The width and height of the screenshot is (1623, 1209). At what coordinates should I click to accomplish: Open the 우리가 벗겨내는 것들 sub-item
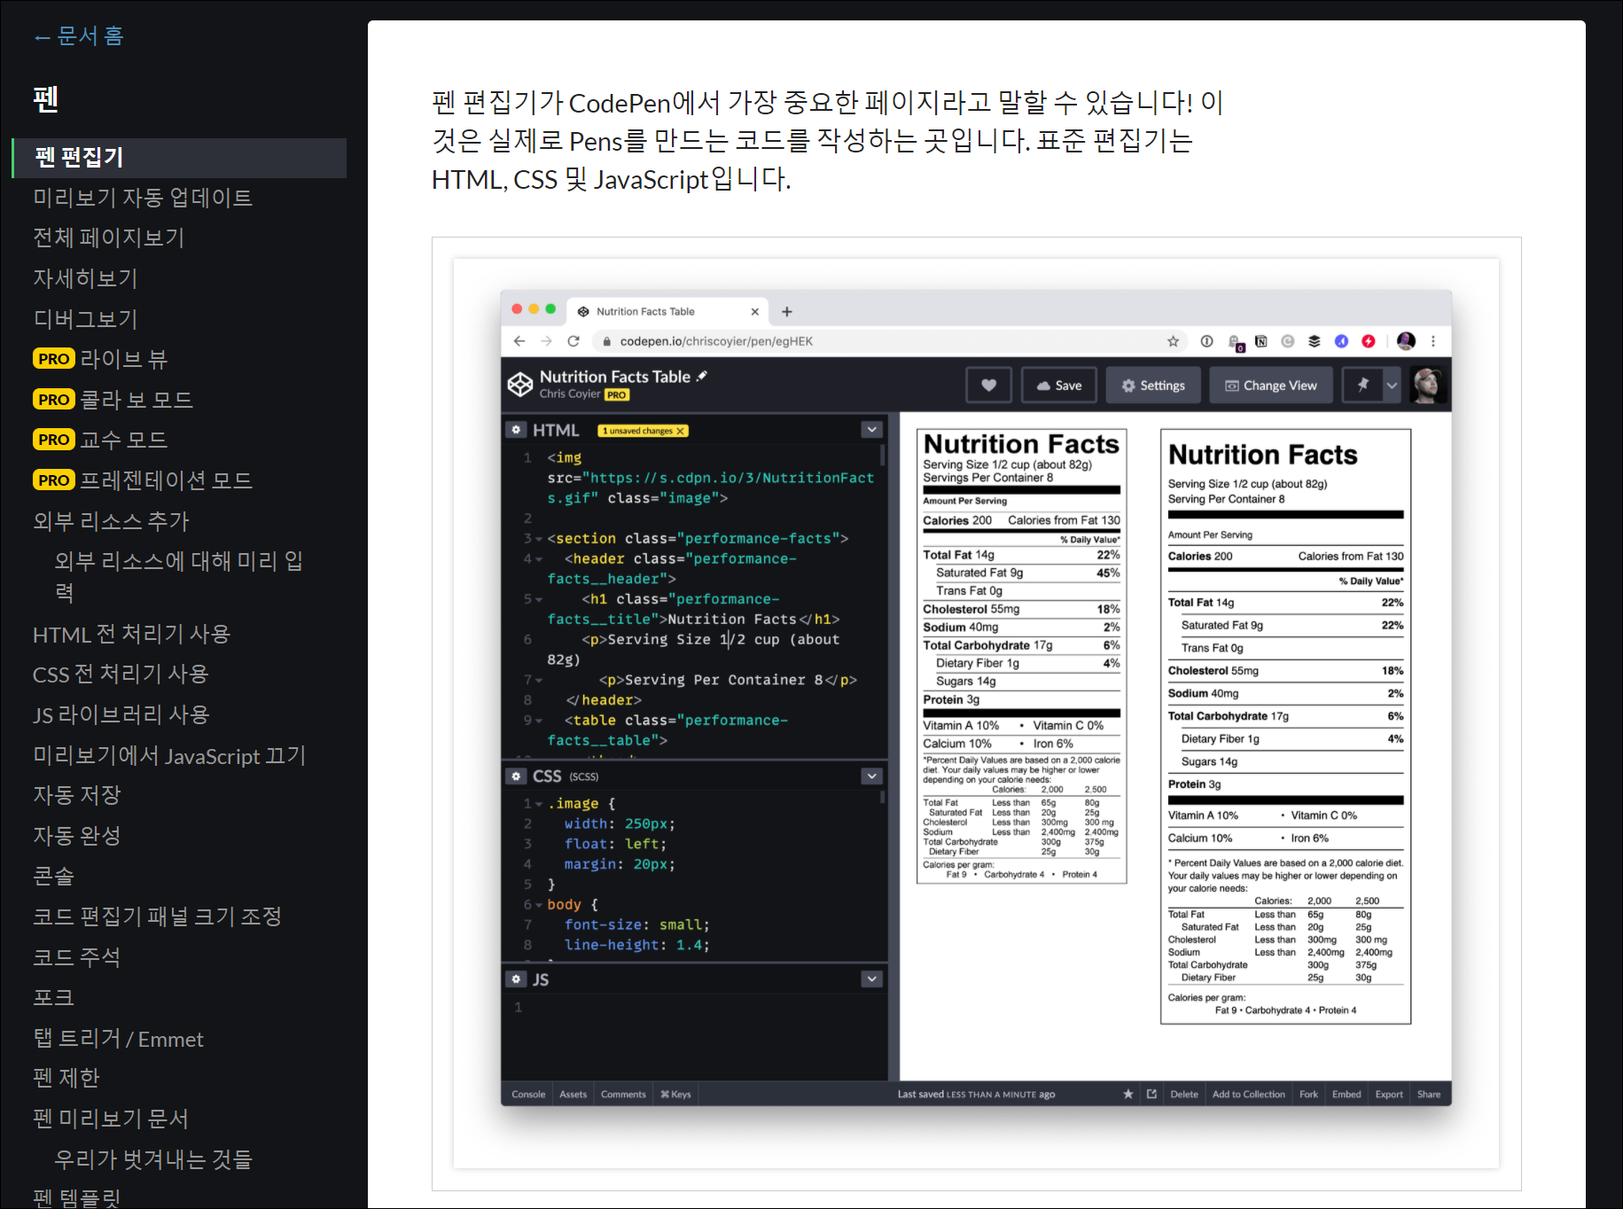tap(153, 1159)
